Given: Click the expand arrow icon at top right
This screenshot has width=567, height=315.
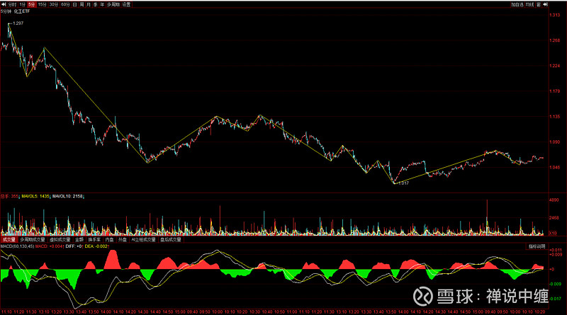Looking at the screenshot, I should (x=545, y=4).
